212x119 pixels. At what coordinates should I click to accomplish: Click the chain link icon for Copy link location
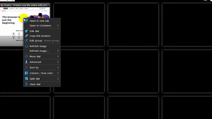(26, 36)
